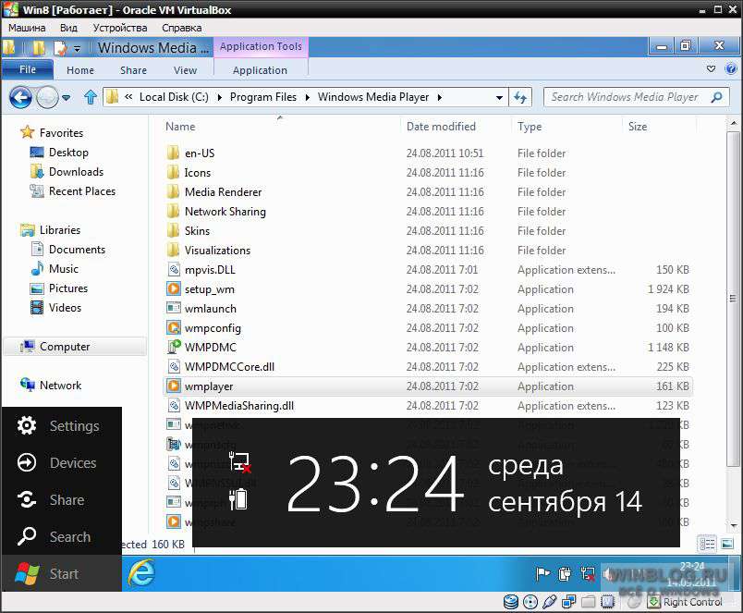743x613 pixels.
Task: Click the Properties quick access icon
Action: [60, 48]
